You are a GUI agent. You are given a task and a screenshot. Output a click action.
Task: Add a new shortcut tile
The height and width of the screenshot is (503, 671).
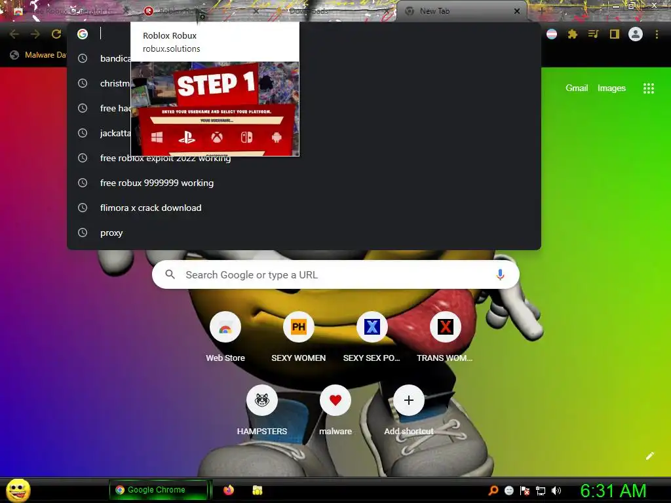pos(409,410)
